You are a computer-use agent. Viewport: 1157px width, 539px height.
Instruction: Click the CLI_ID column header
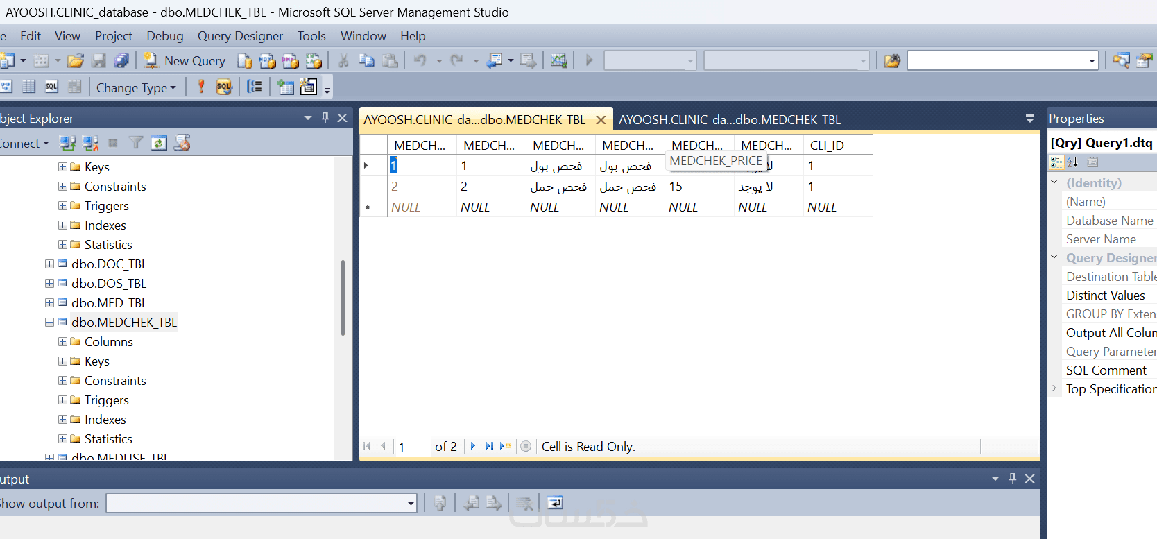[838, 145]
